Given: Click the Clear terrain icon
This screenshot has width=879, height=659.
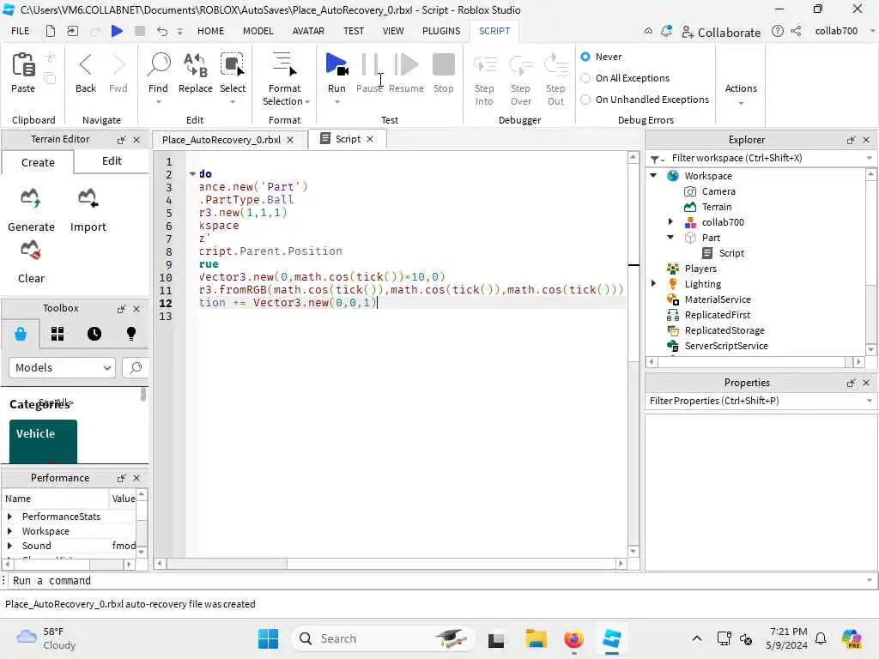Looking at the screenshot, I should (x=30, y=250).
